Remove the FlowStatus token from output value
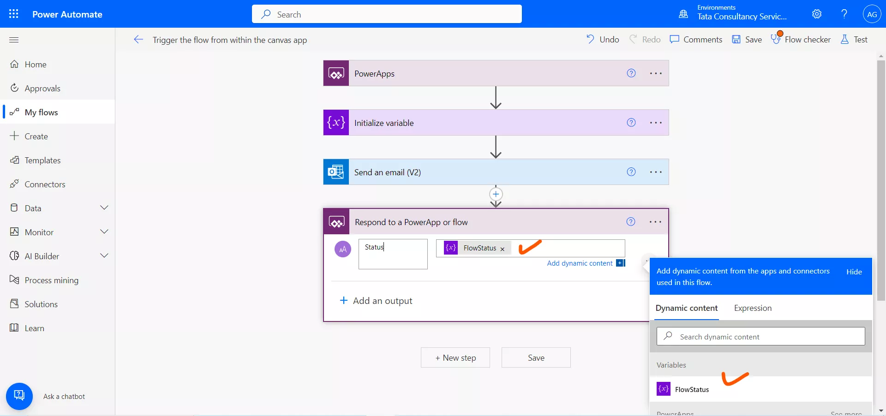Image resolution: width=886 pixels, height=416 pixels. click(503, 249)
